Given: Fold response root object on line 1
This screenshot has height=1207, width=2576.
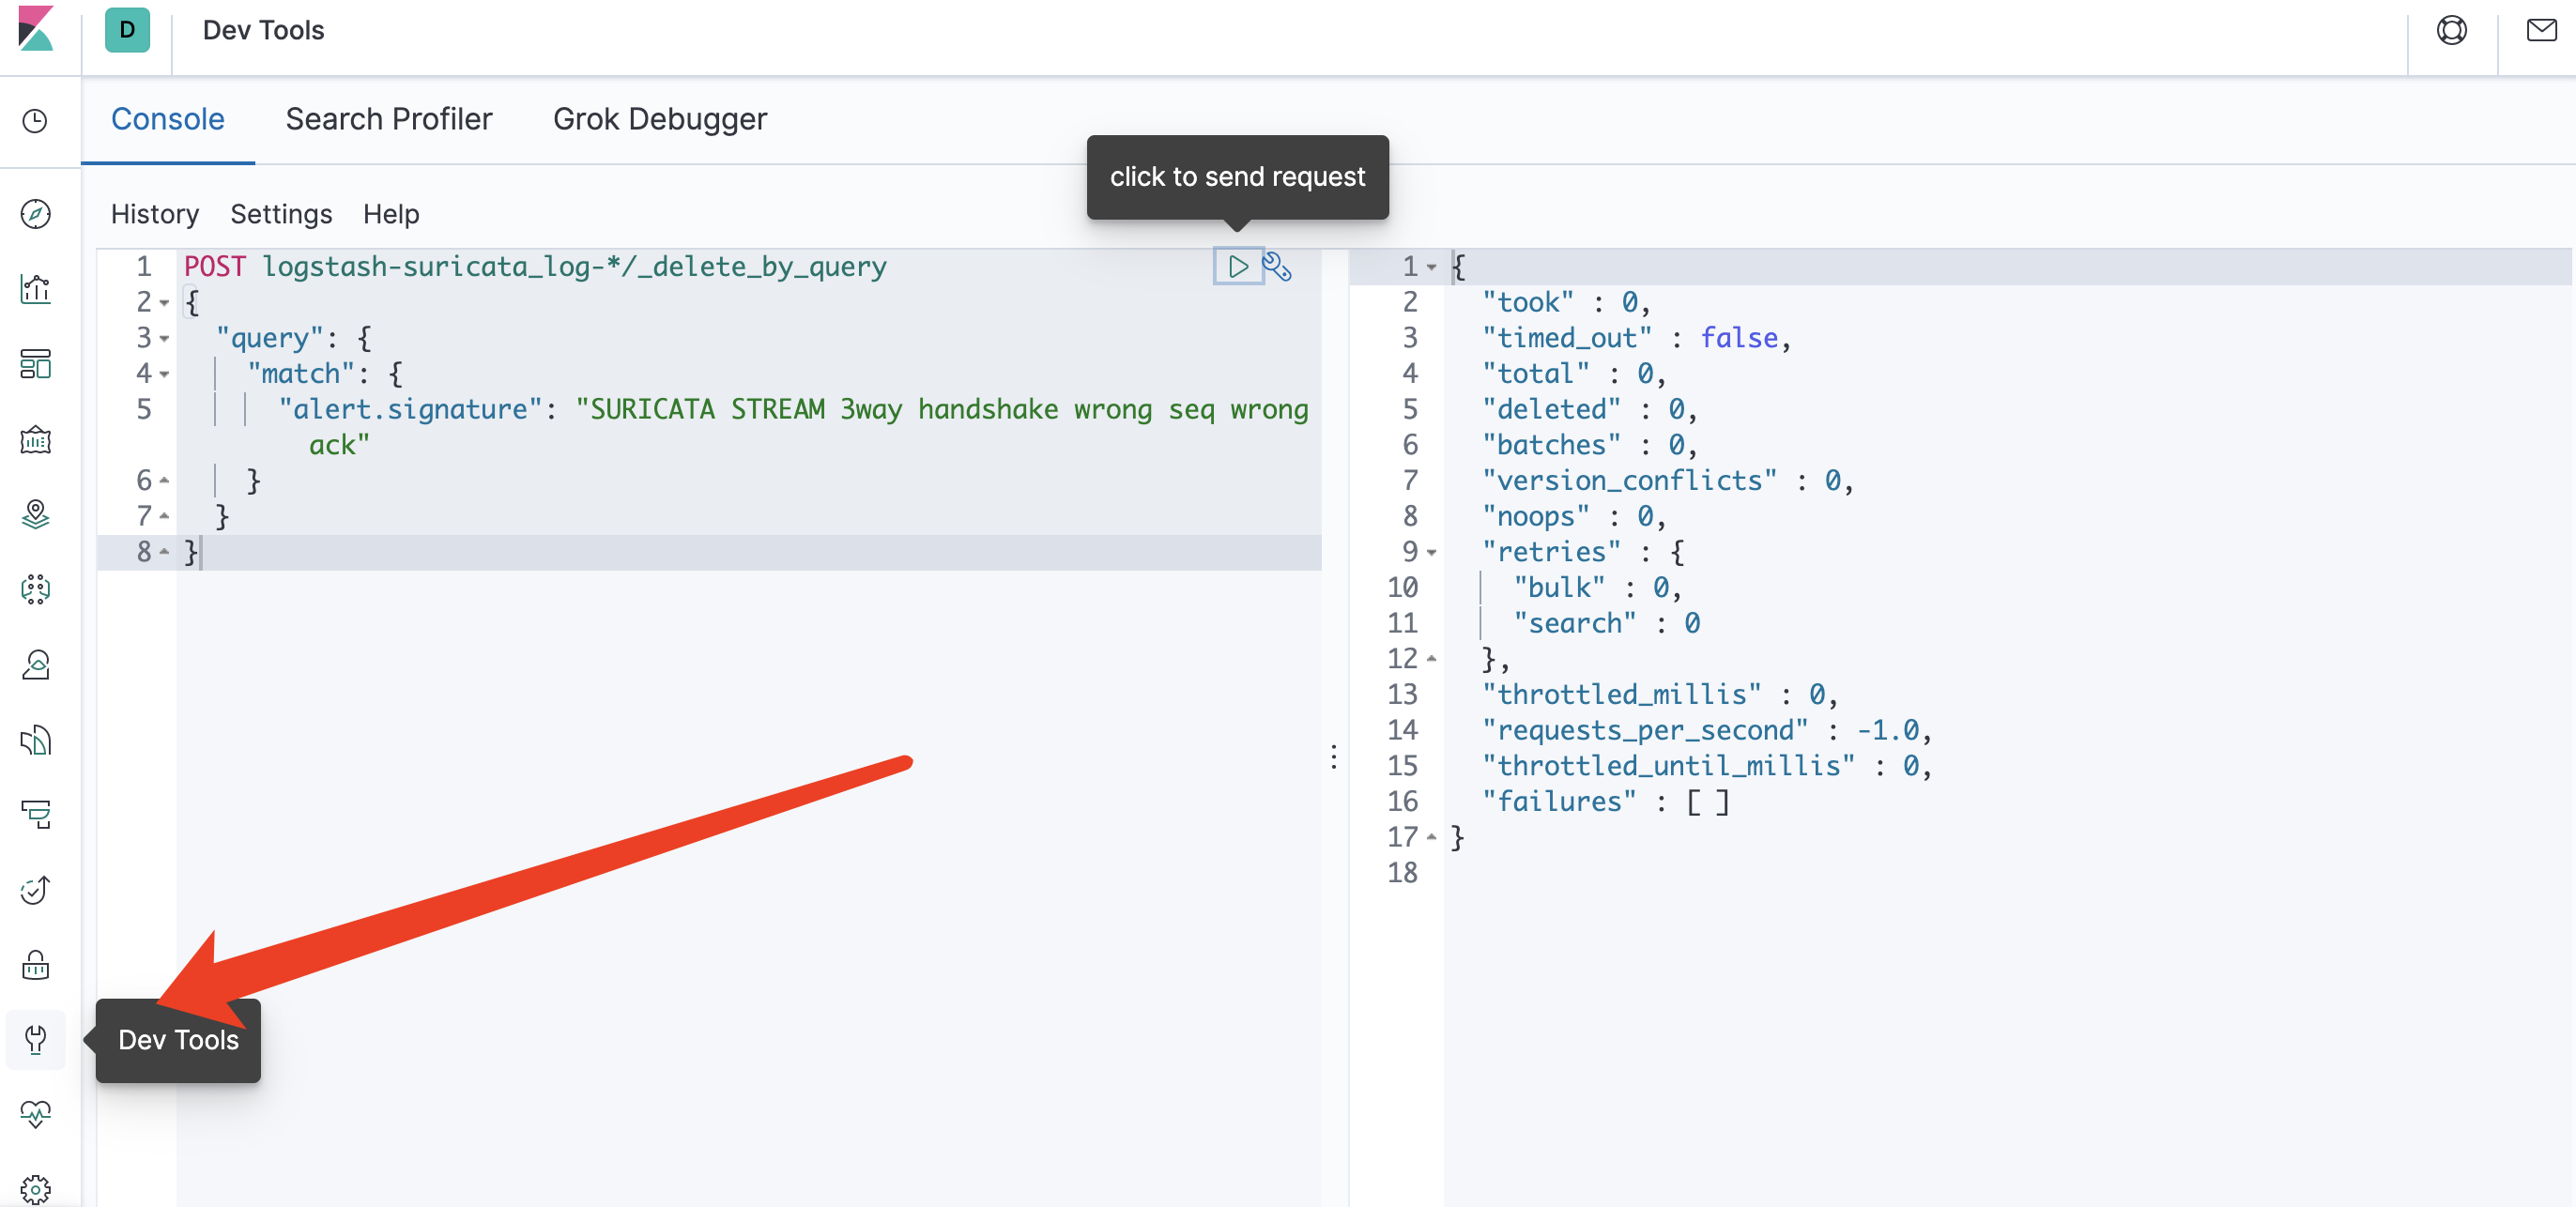Looking at the screenshot, I should (x=1431, y=267).
